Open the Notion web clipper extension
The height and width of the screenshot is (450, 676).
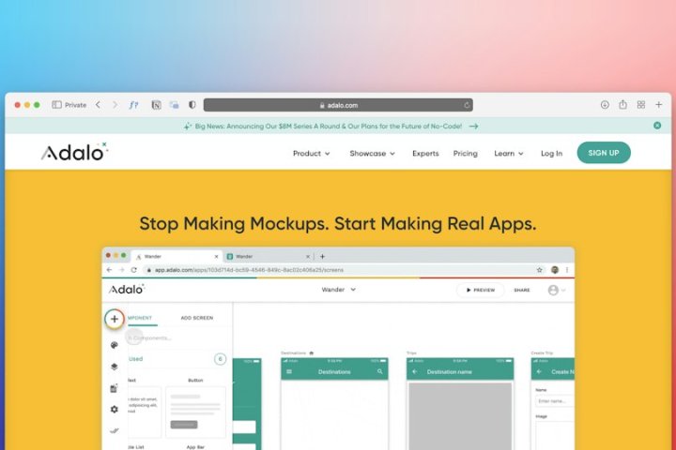[x=156, y=105]
